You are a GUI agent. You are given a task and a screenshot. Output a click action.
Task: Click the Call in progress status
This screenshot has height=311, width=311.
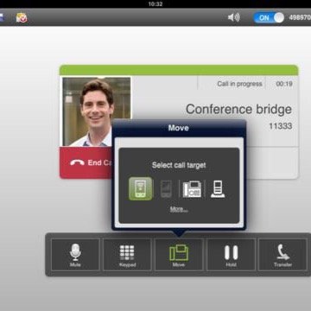click(x=239, y=84)
